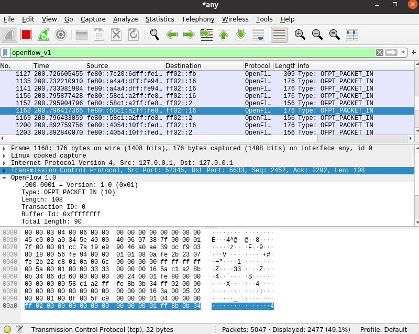Reset text to normal size

coord(335,35)
